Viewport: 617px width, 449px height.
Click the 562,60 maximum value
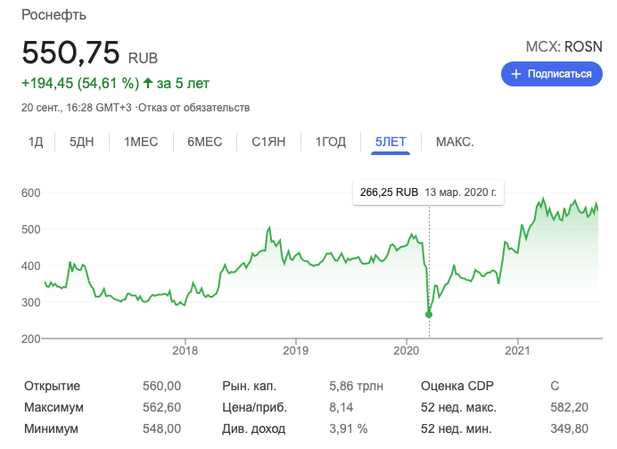point(161,407)
